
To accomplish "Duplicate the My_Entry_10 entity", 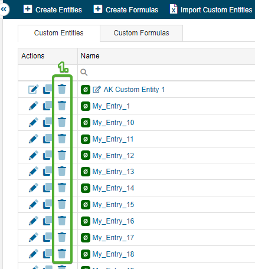I will (47, 122).
